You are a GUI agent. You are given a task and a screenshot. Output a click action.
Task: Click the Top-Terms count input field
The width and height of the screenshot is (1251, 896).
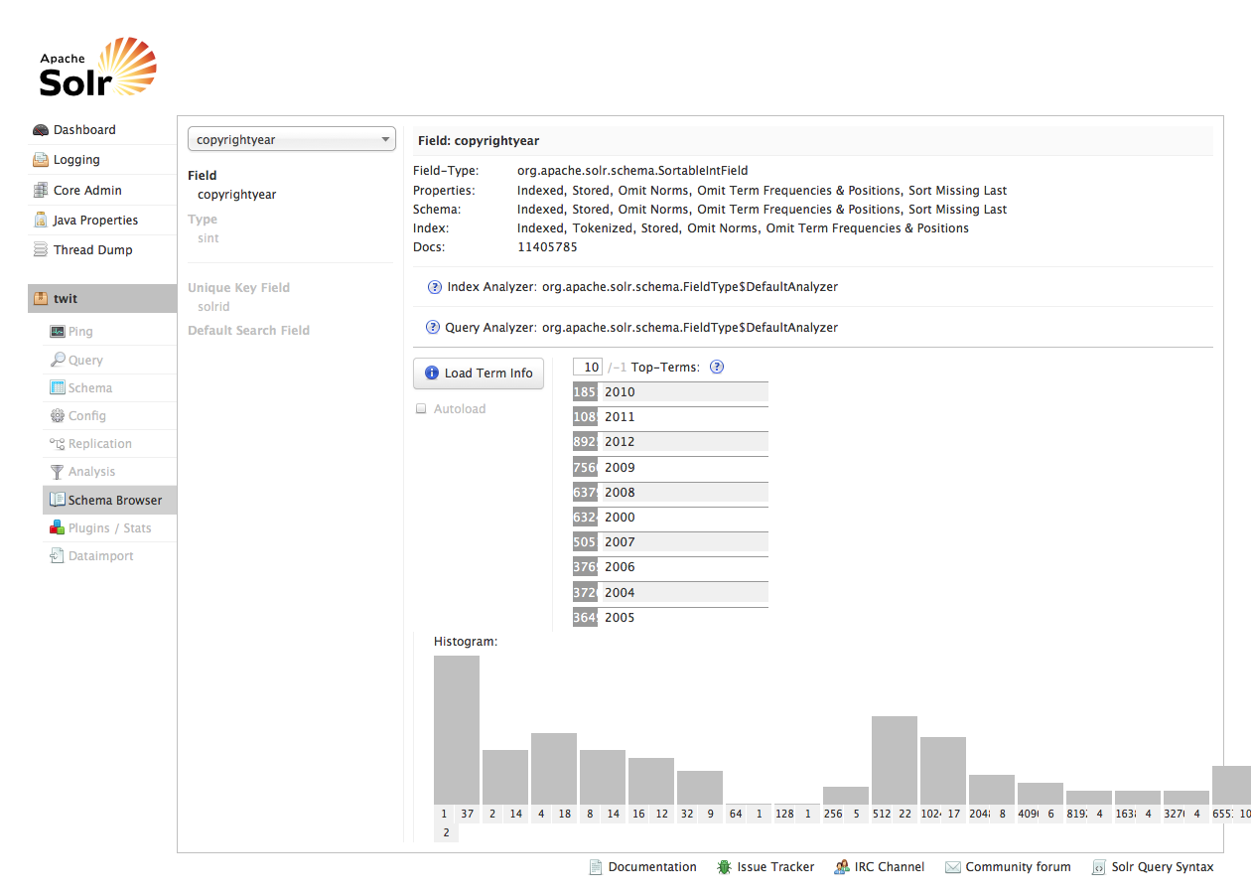point(588,368)
